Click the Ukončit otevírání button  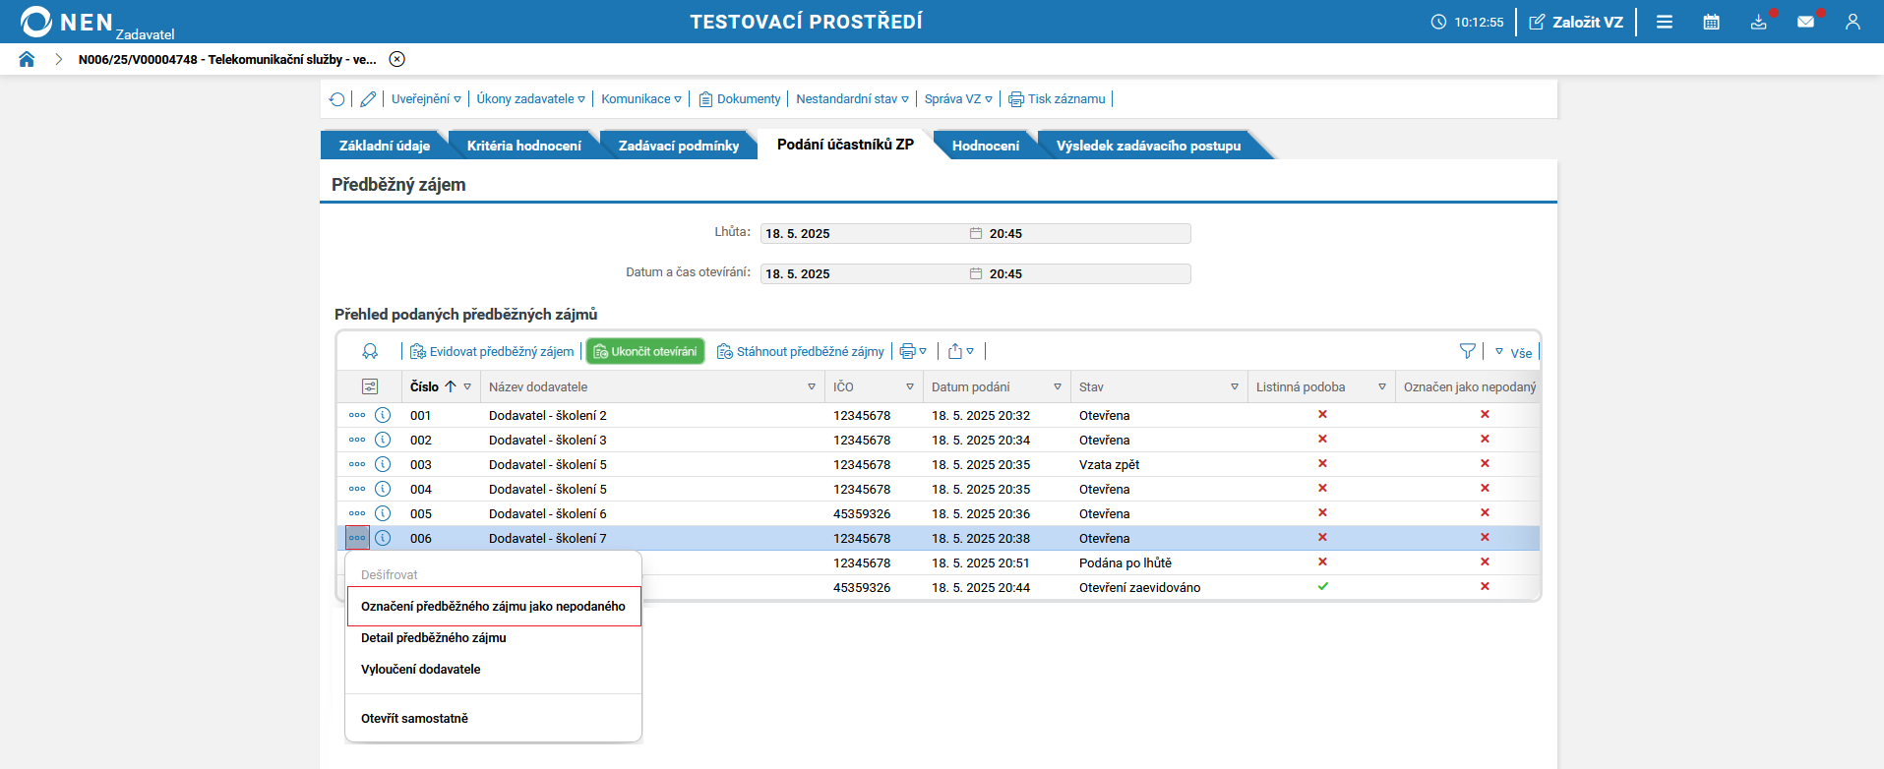coord(645,351)
